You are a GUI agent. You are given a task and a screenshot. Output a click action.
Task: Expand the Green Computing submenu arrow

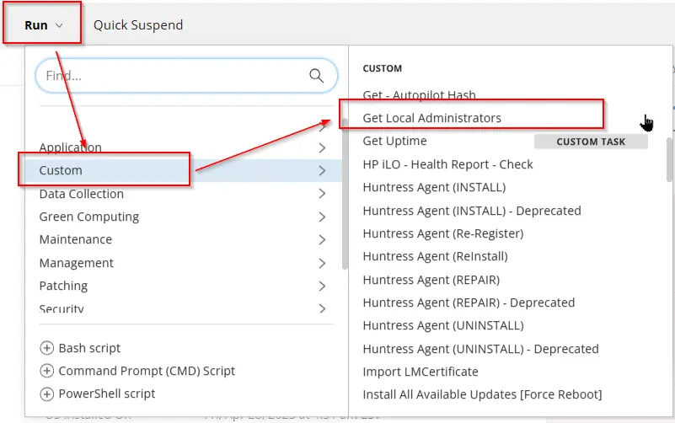coord(323,217)
